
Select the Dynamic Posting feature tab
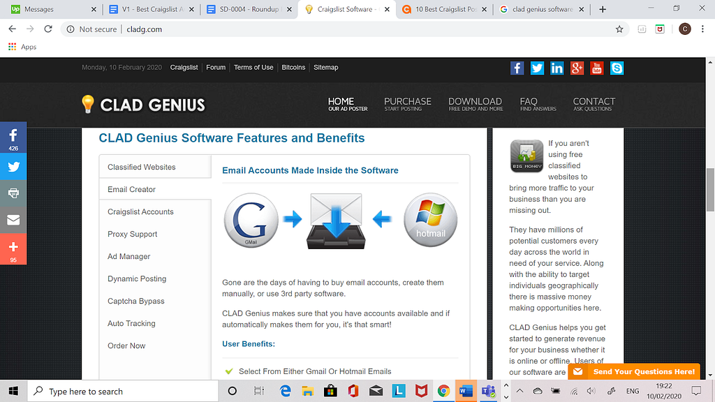coord(155,278)
